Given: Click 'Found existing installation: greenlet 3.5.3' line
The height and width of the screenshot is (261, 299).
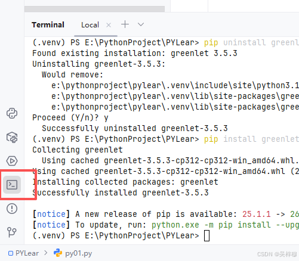Looking at the screenshot, I should coord(135,53).
